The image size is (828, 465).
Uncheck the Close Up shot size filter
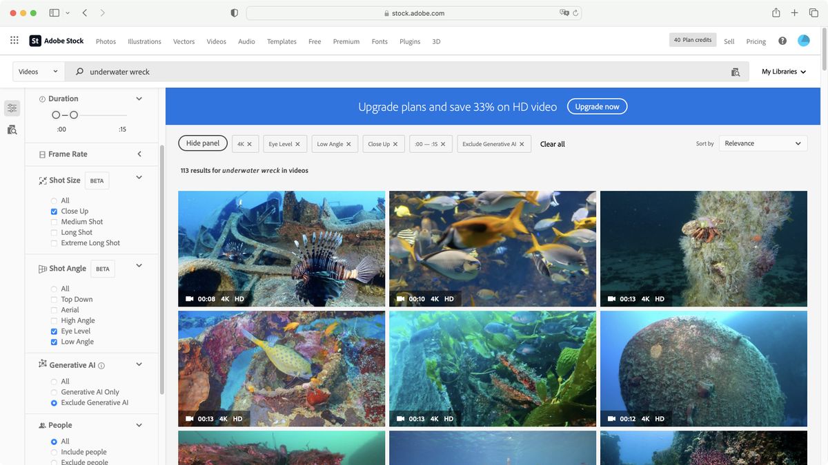[x=54, y=211]
